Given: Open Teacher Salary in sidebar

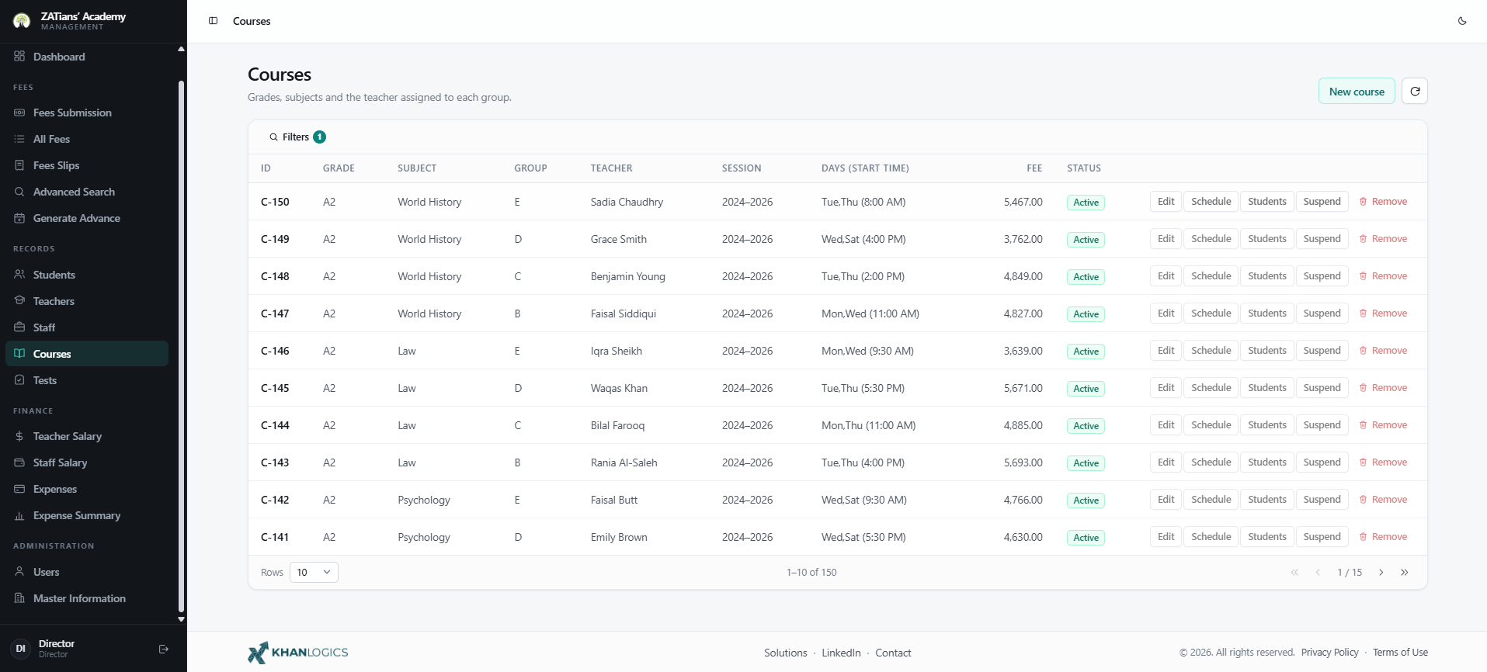Looking at the screenshot, I should (87, 436).
